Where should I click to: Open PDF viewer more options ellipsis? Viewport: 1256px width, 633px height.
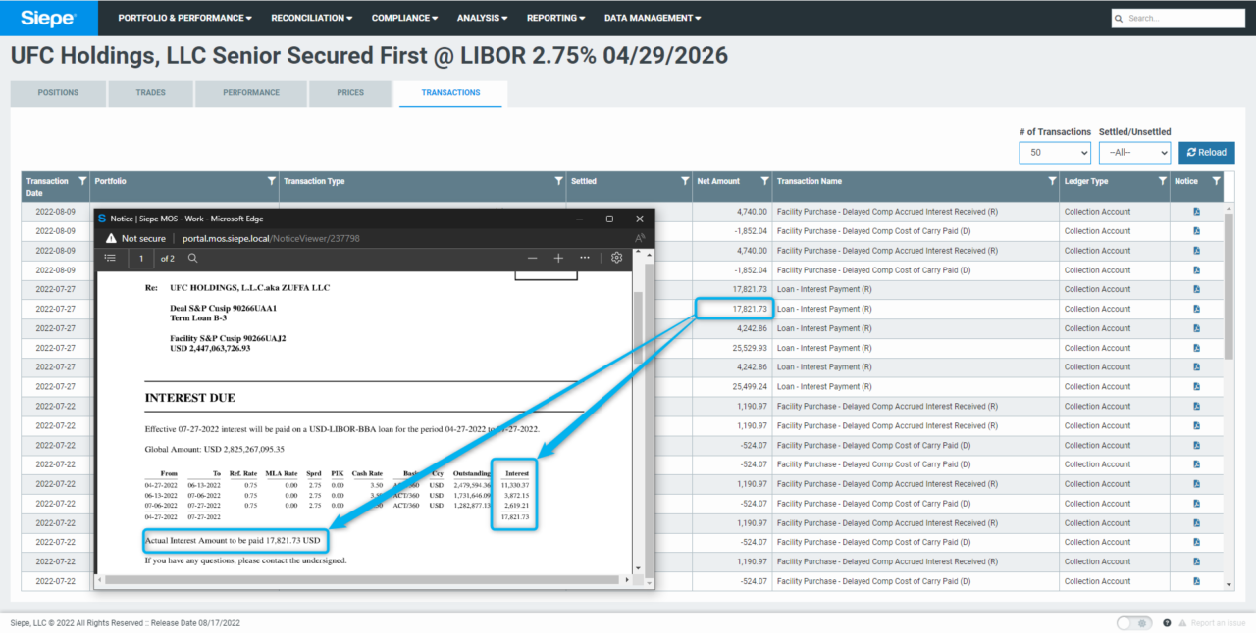tap(585, 258)
